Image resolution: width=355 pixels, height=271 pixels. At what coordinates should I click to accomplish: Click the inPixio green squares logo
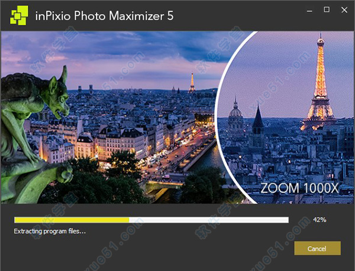[x=20, y=15]
